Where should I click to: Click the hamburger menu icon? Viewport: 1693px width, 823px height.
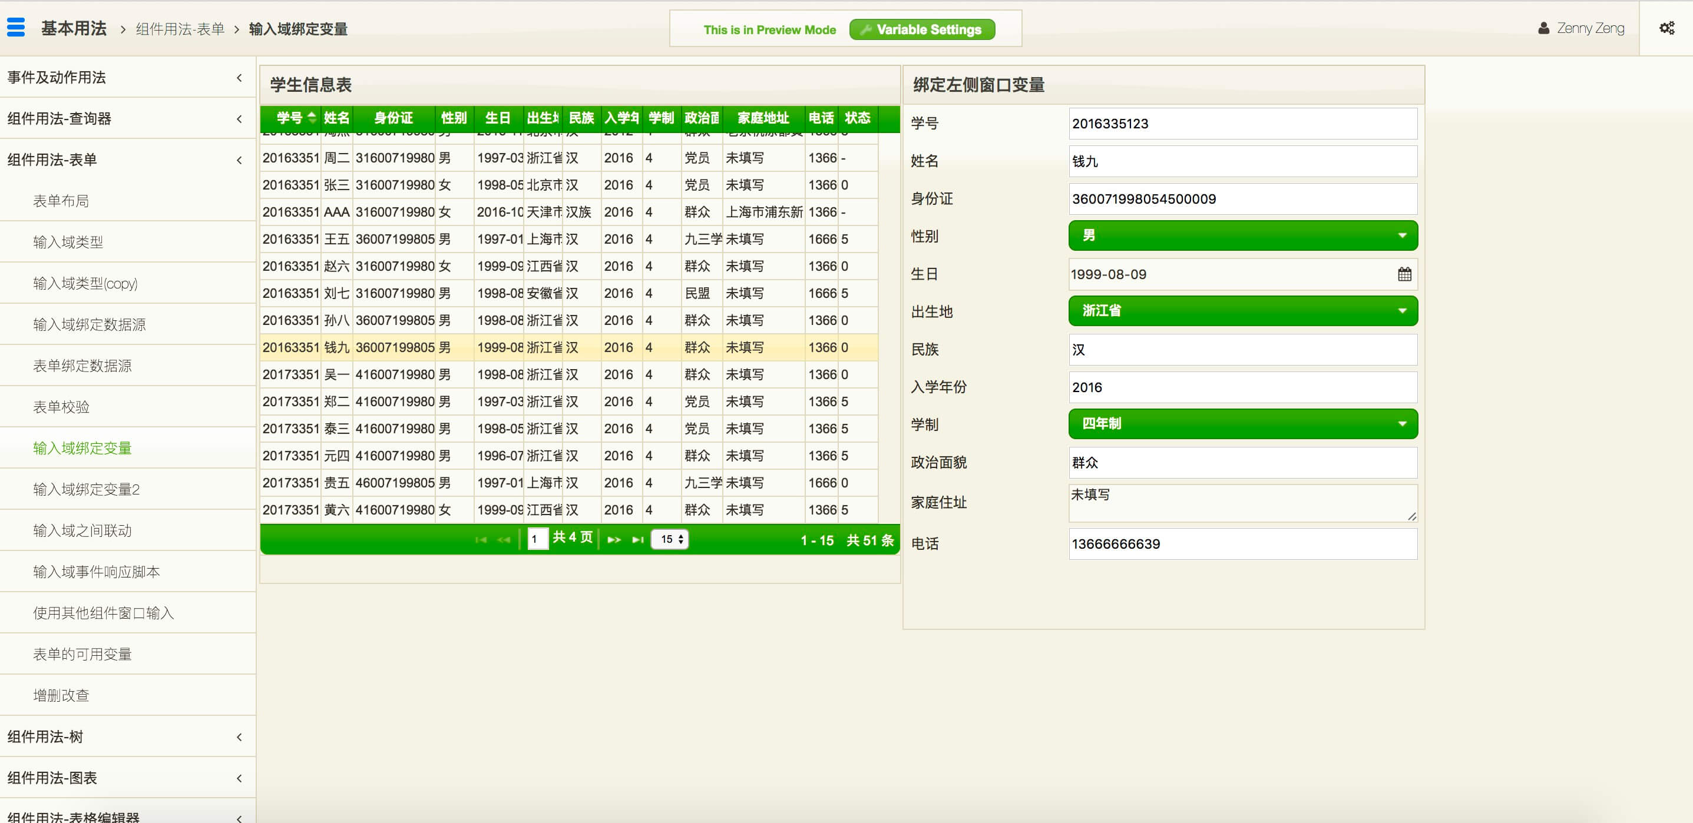pos(16,28)
